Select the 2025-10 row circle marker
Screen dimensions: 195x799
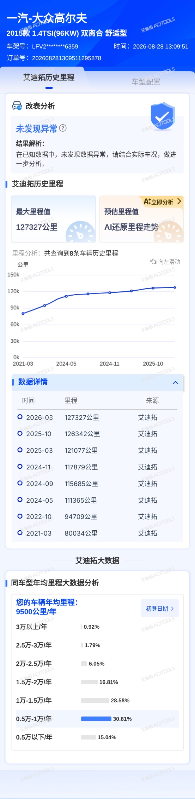pyautogui.click(x=20, y=433)
